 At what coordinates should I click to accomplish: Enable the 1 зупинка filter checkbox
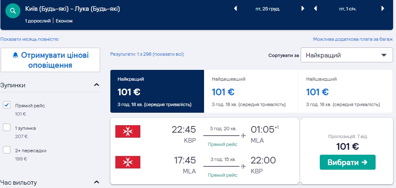coord(7,128)
